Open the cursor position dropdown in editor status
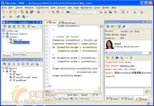Image resolution: width=154 pixels, height=106 pixels. coord(101,95)
